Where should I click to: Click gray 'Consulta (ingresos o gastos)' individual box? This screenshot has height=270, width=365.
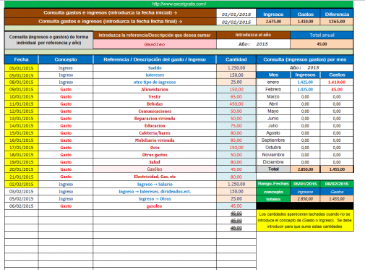[x=48, y=40]
